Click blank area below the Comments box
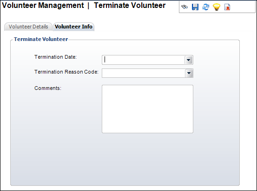Image resolution: width=257 pixels, height=191 pixels. pos(125,159)
